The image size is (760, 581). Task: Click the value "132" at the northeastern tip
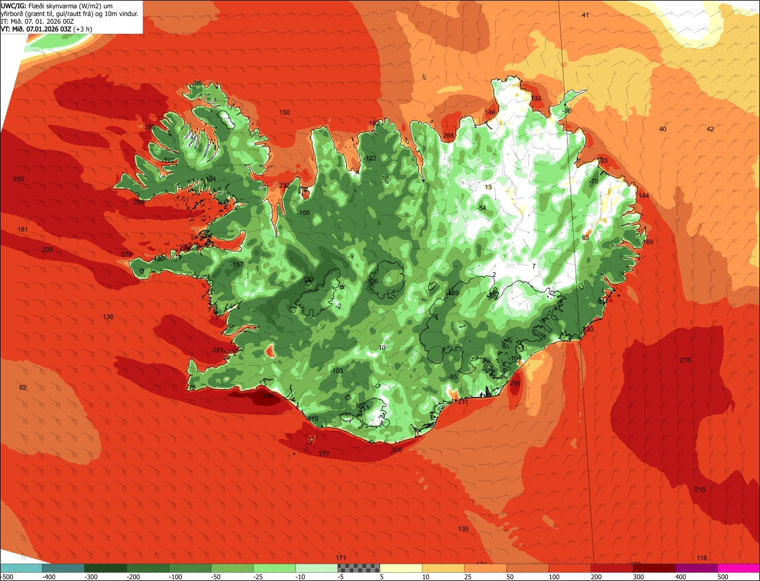click(x=536, y=98)
